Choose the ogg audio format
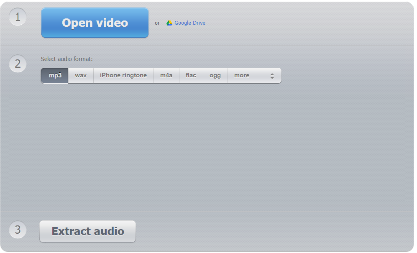 (x=215, y=76)
